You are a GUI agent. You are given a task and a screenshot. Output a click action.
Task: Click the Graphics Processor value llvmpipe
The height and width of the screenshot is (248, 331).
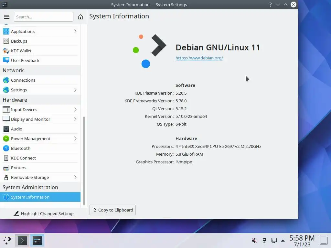pos(184,162)
